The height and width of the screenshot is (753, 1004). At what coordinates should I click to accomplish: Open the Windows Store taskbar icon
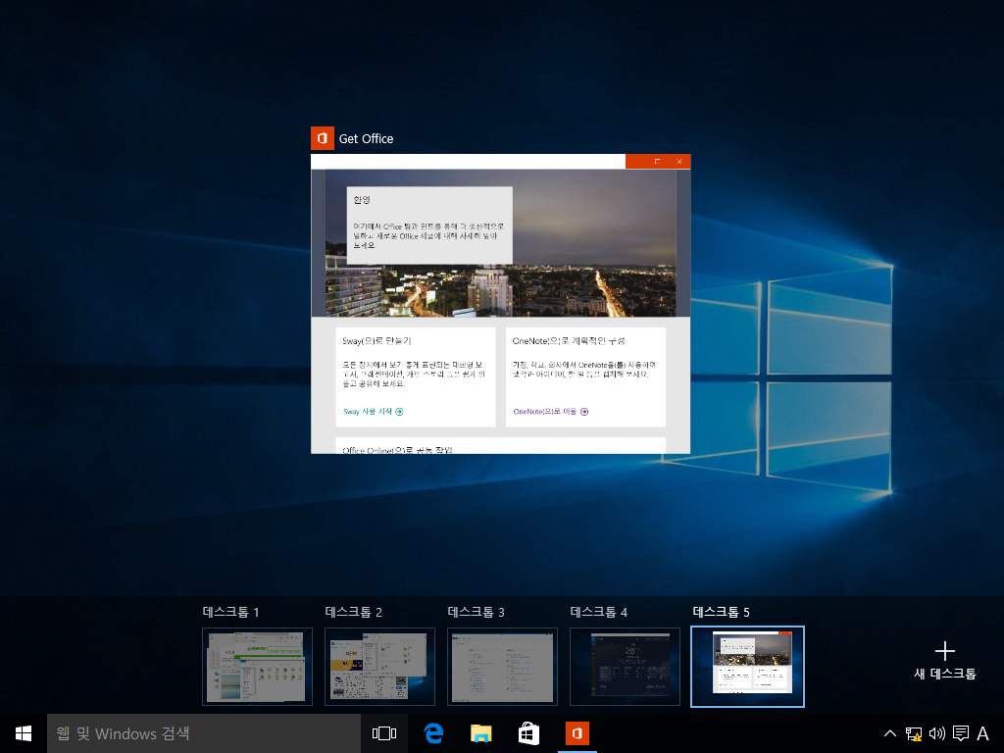click(528, 733)
